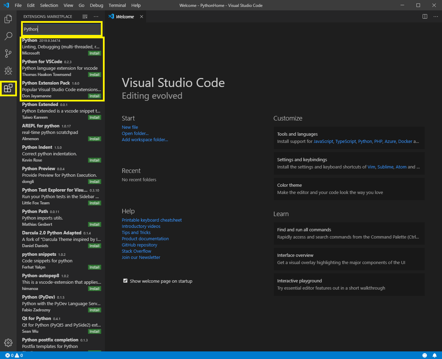Install the Microsoft Python extension
The image size is (442, 359).
(94, 53)
